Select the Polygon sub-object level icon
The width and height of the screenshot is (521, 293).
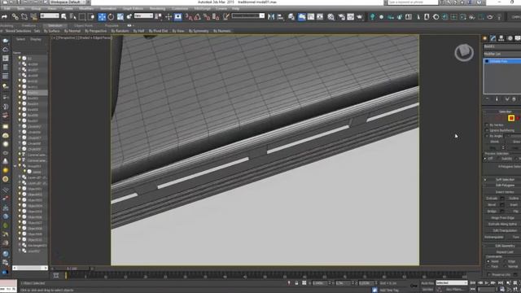(511, 118)
